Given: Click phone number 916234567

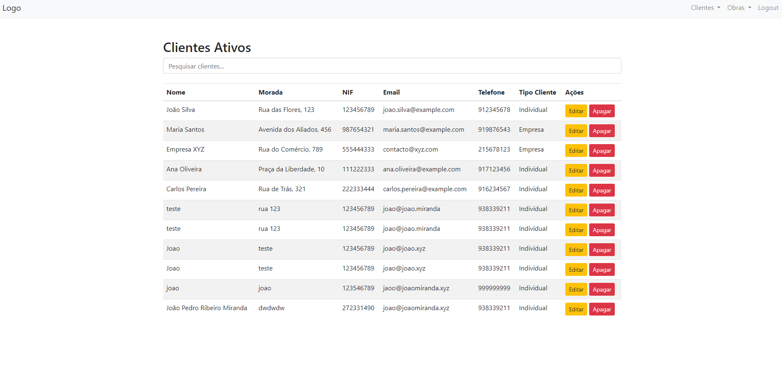Looking at the screenshot, I should point(494,189).
